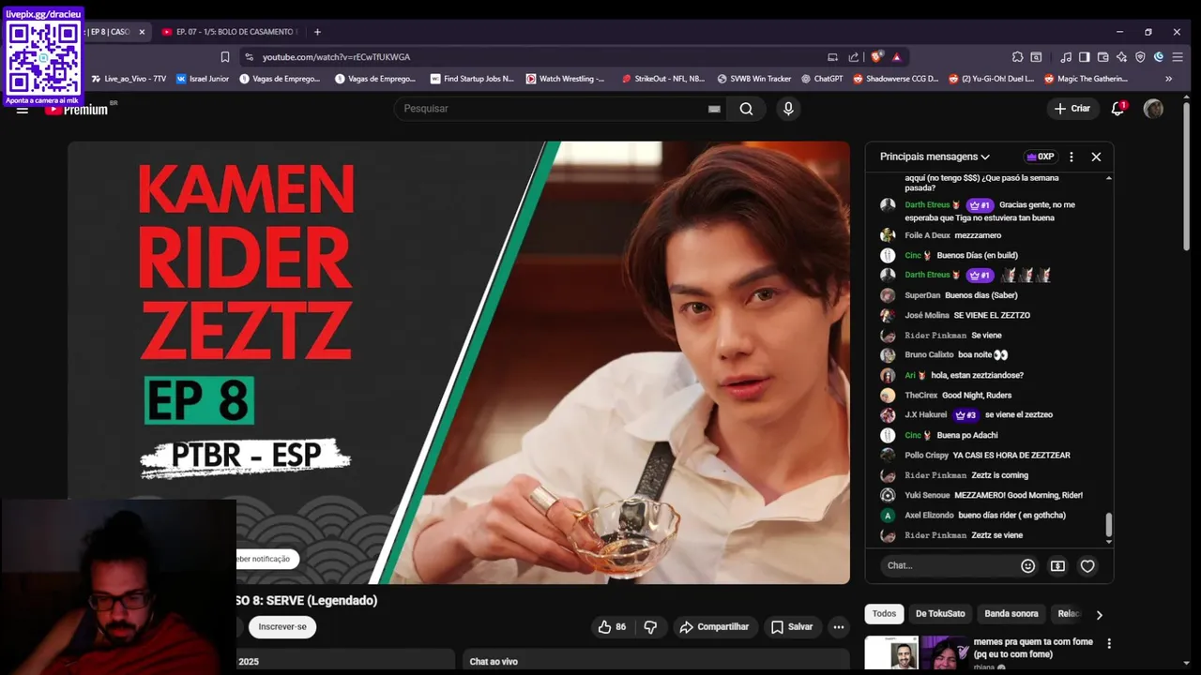Select Todos filter chip
The width and height of the screenshot is (1201, 675).
point(884,614)
